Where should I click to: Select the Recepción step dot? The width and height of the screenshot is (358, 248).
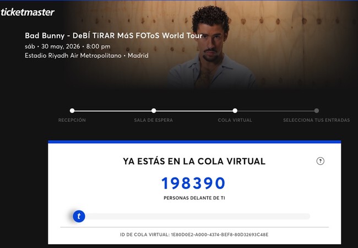(72, 111)
